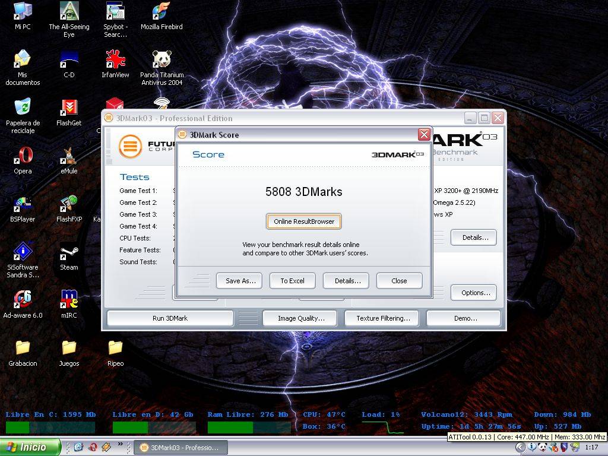Close the 3DMark Score dialog with X
Viewport: 608px width, 456px height.
point(424,135)
